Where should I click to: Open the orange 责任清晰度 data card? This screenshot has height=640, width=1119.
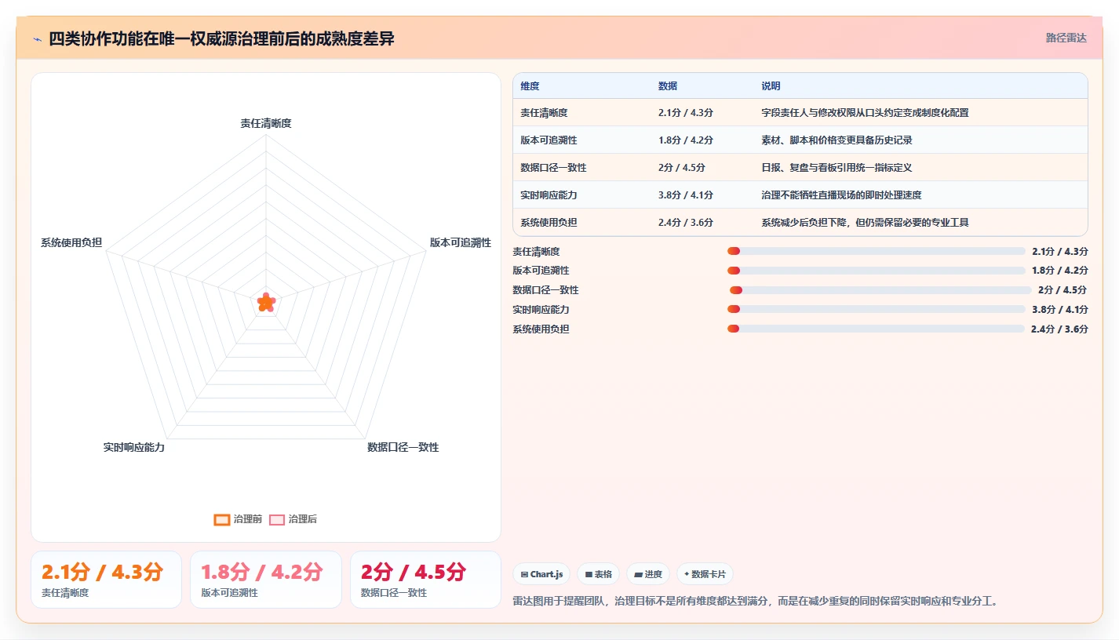click(x=106, y=580)
